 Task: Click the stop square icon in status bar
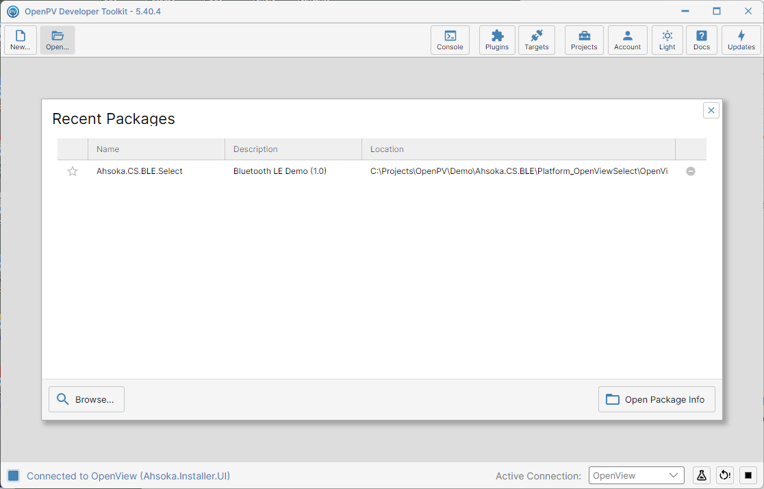tap(748, 475)
